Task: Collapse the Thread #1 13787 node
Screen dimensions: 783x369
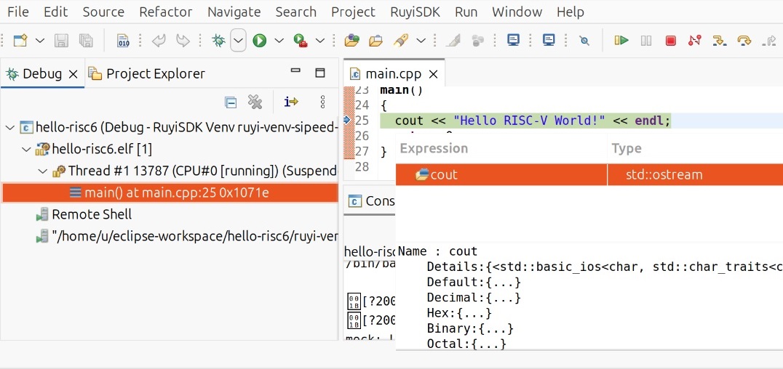Action: click(x=43, y=171)
